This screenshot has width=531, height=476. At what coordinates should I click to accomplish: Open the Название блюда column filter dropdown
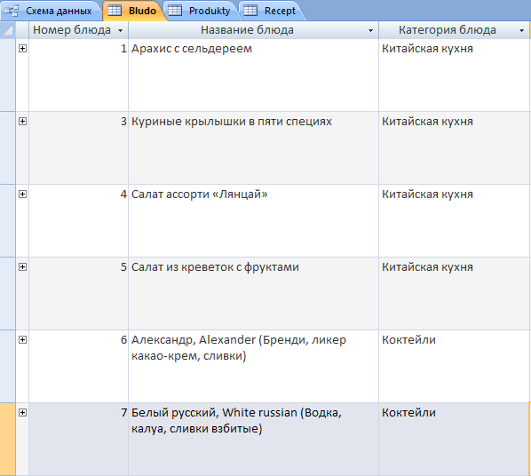tap(371, 30)
